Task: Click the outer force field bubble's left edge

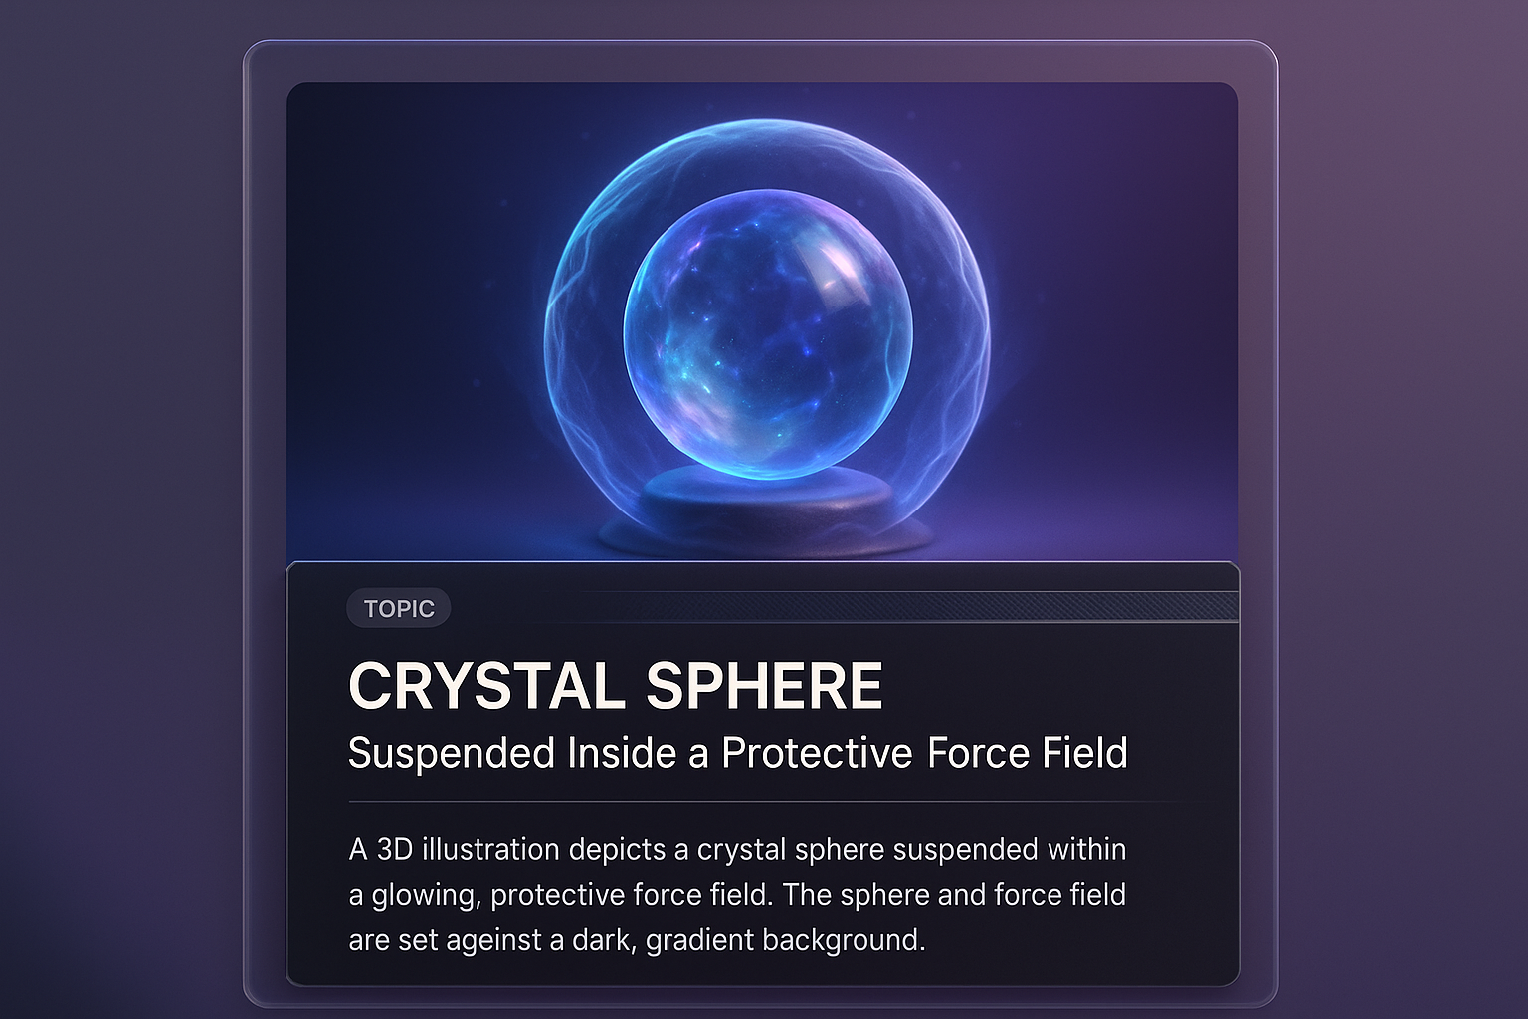Action: point(550,328)
